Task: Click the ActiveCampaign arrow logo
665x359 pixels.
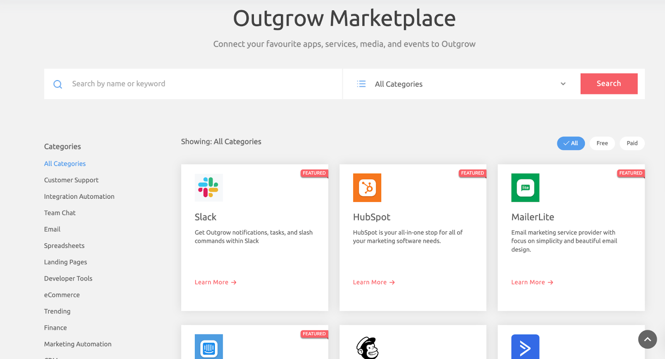Action: (x=525, y=347)
